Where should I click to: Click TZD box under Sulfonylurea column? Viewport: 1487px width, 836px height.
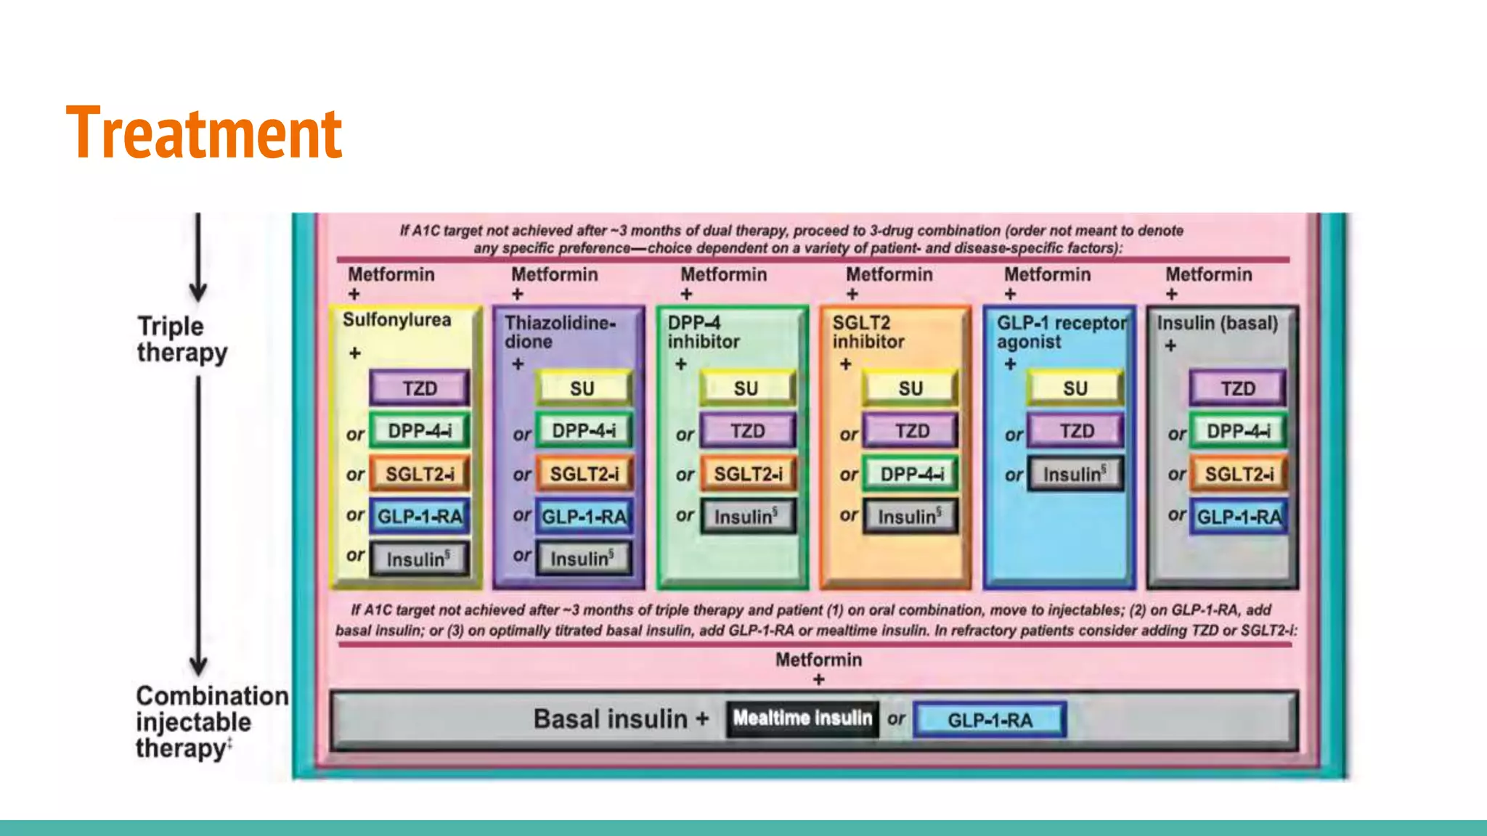pyautogui.click(x=419, y=388)
